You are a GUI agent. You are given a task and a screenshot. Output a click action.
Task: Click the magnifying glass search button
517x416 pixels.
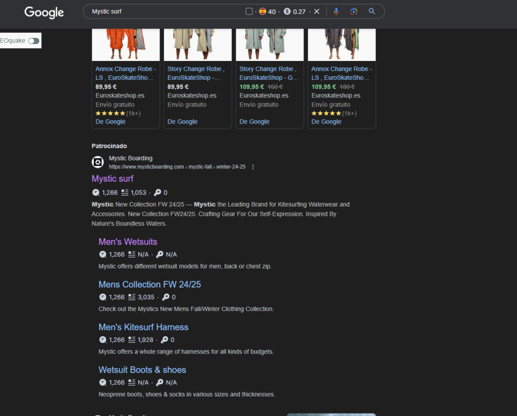[x=372, y=12]
